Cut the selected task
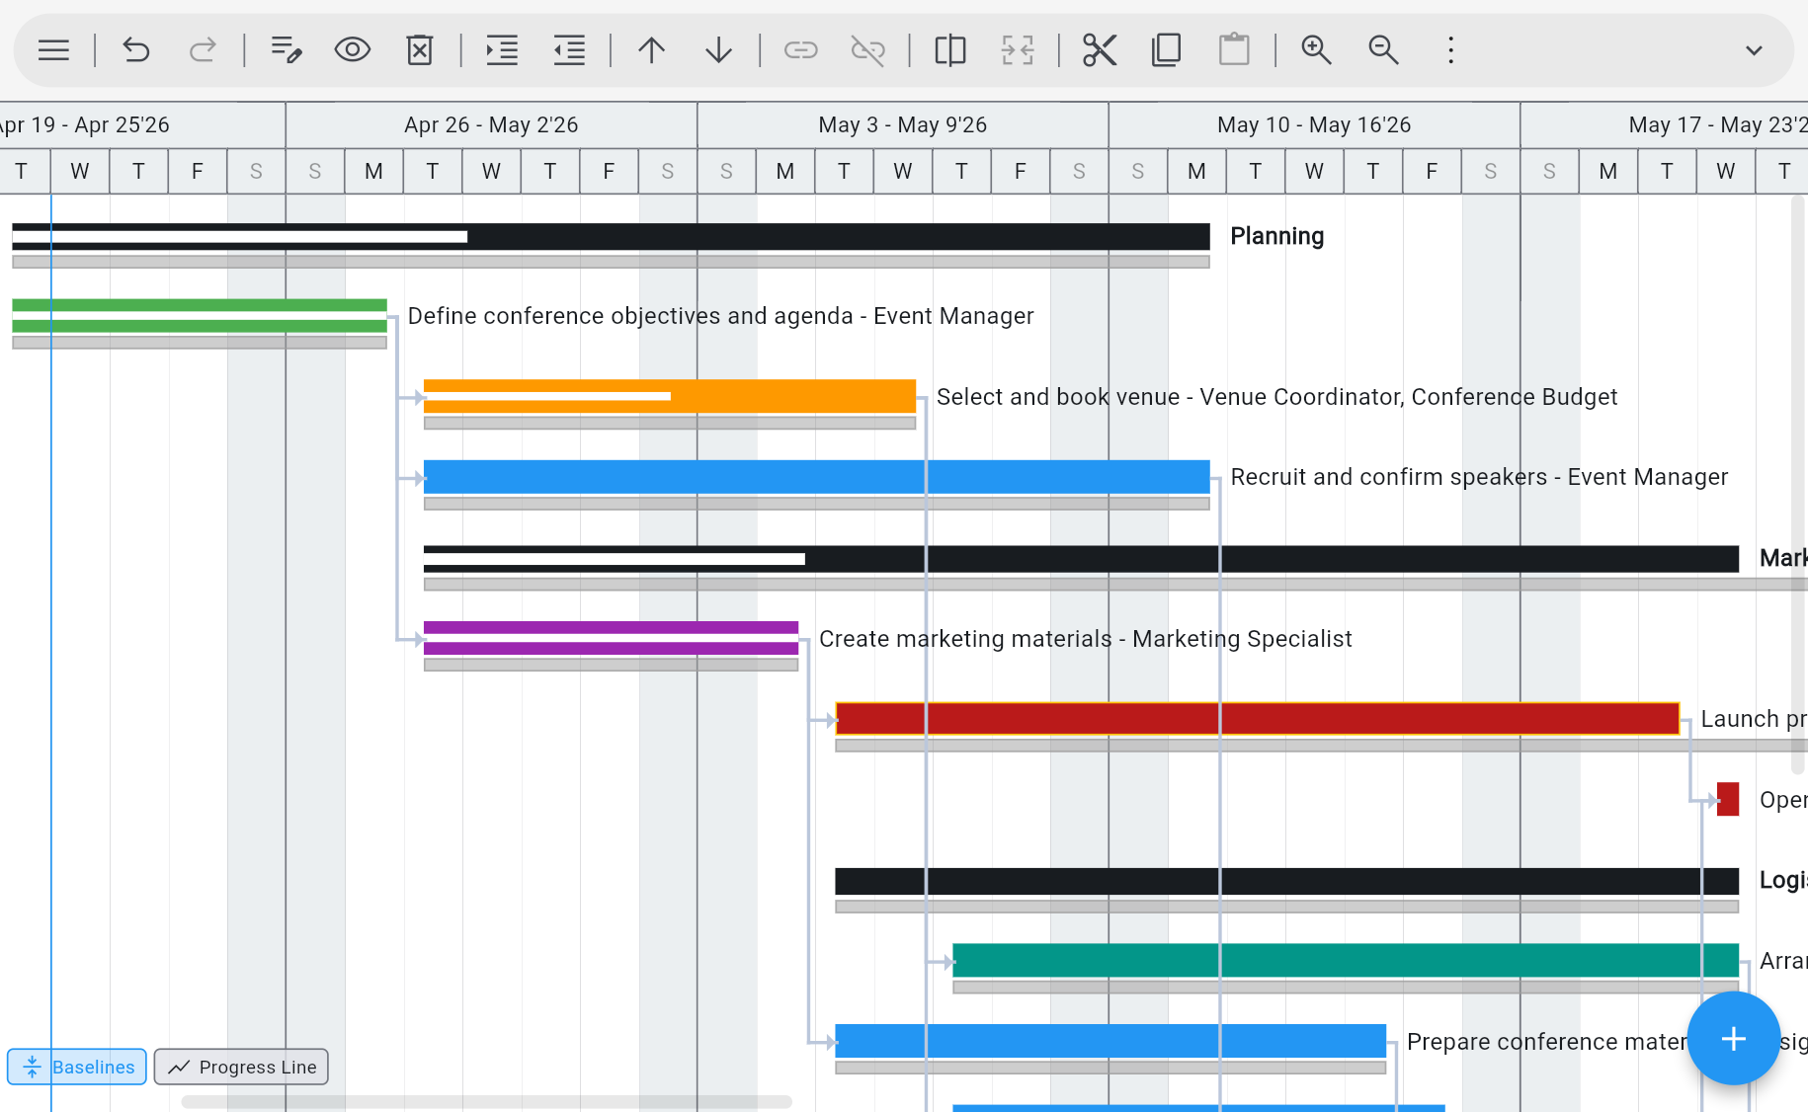 [1099, 49]
